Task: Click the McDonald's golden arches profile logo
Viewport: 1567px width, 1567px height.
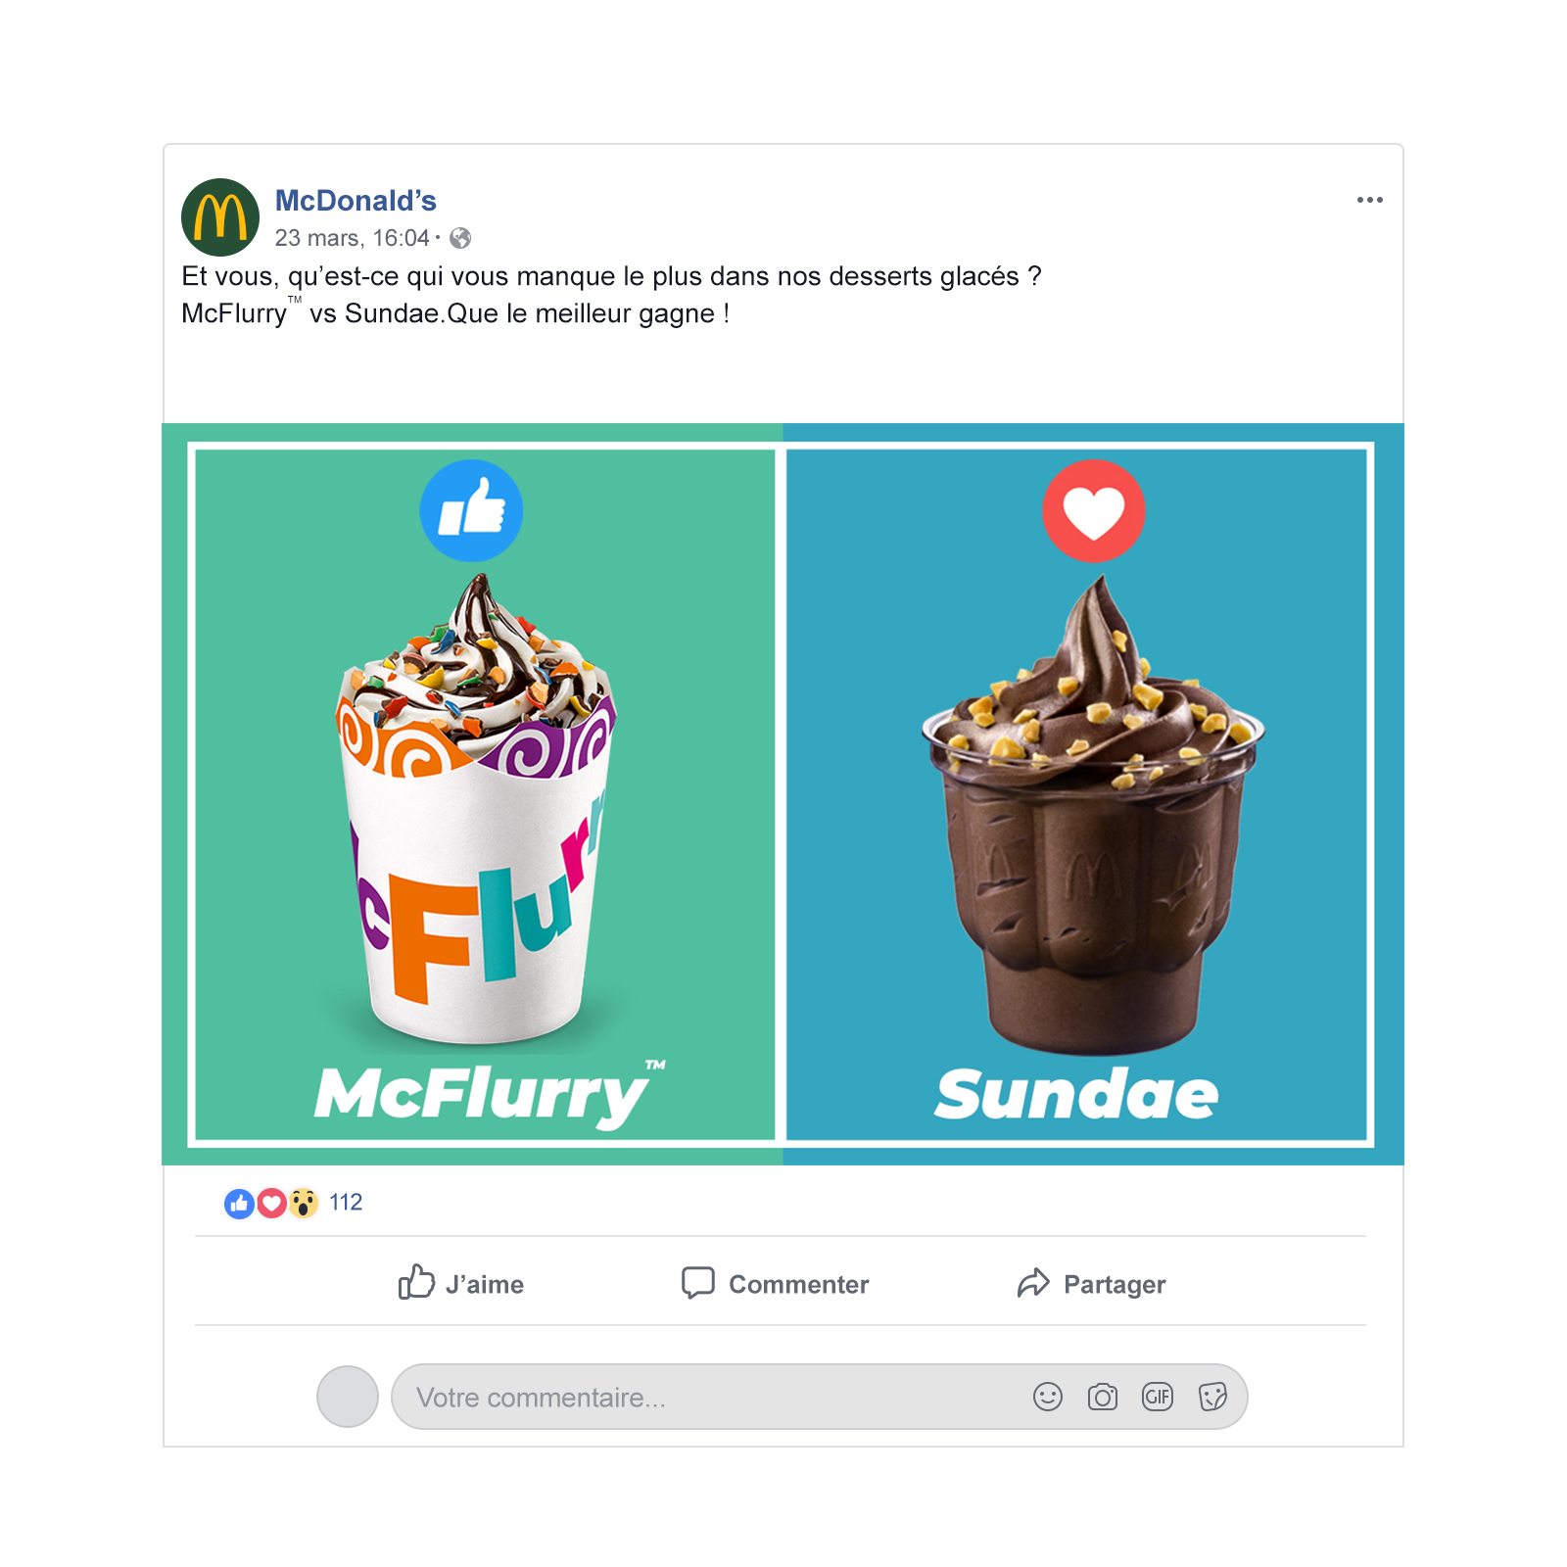Action: click(x=220, y=217)
